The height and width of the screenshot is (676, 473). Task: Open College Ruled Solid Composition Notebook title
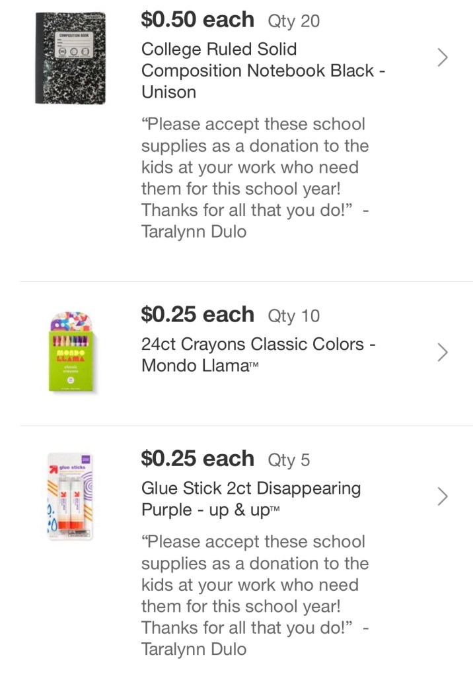click(x=263, y=70)
